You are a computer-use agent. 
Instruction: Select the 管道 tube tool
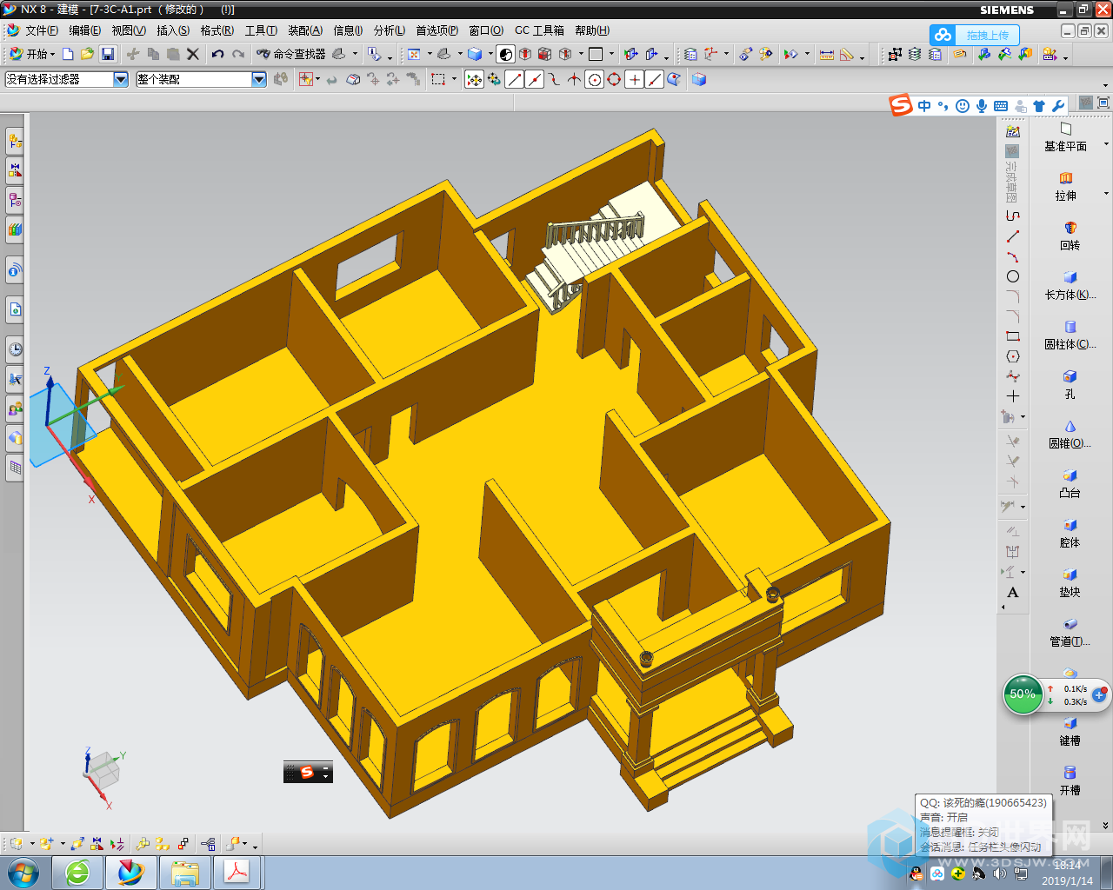click(x=1070, y=633)
